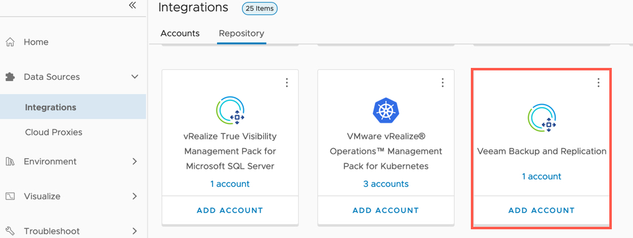Collapse the Data Sources menu chevron
The image size is (633, 238).
pyautogui.click(x=135, y=77)
